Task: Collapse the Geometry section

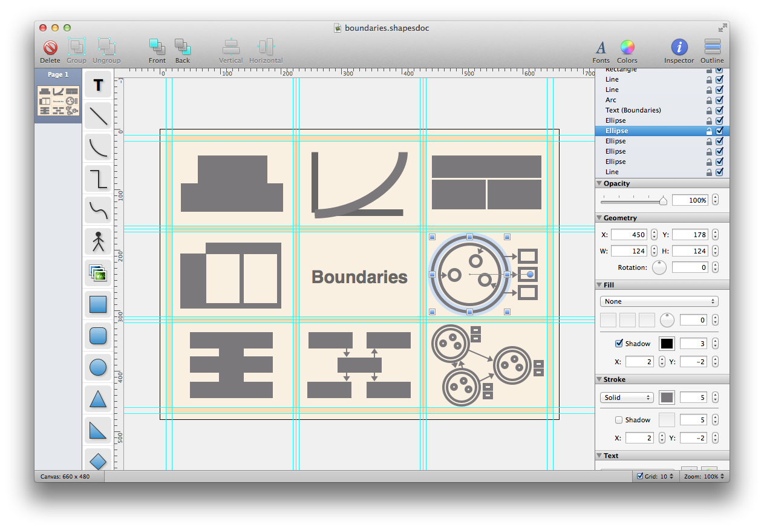Action: point(599,218)
